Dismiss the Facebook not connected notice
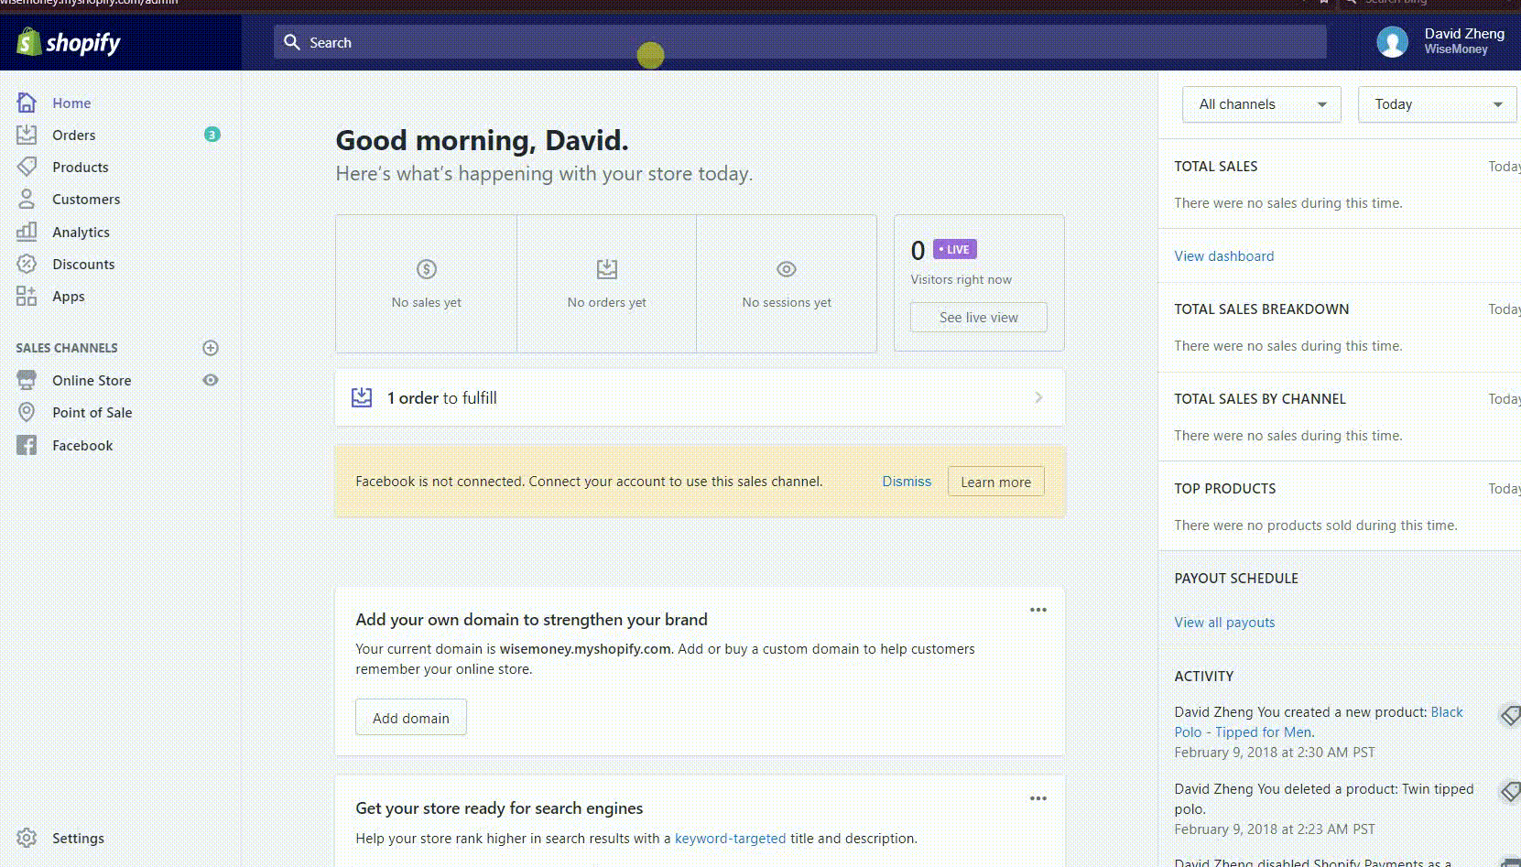1521x867 pixels. [x=907, y=481]
